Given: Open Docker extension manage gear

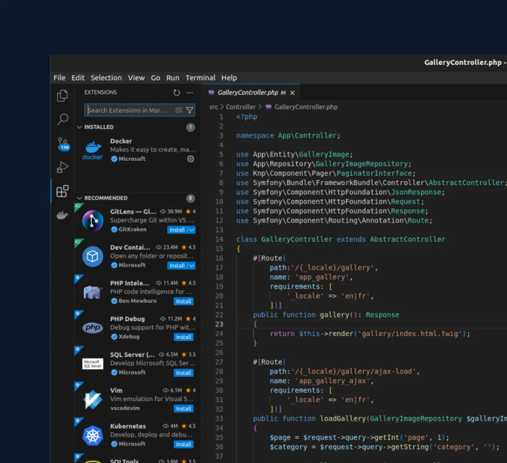Looking at the screenshot, I should (191, 159).
